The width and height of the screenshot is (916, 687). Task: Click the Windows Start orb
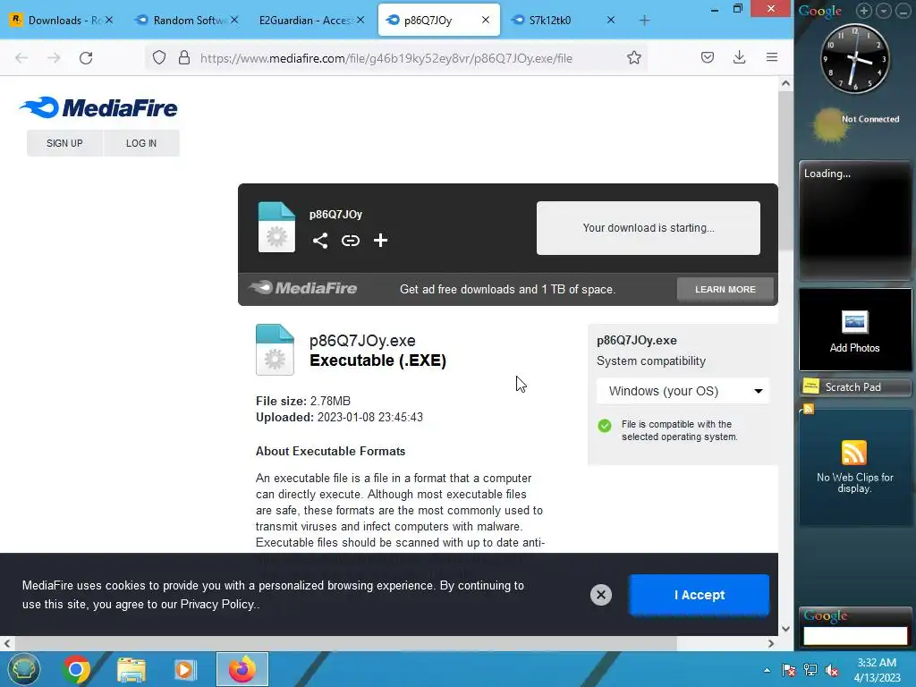click(x=23, y=669)
